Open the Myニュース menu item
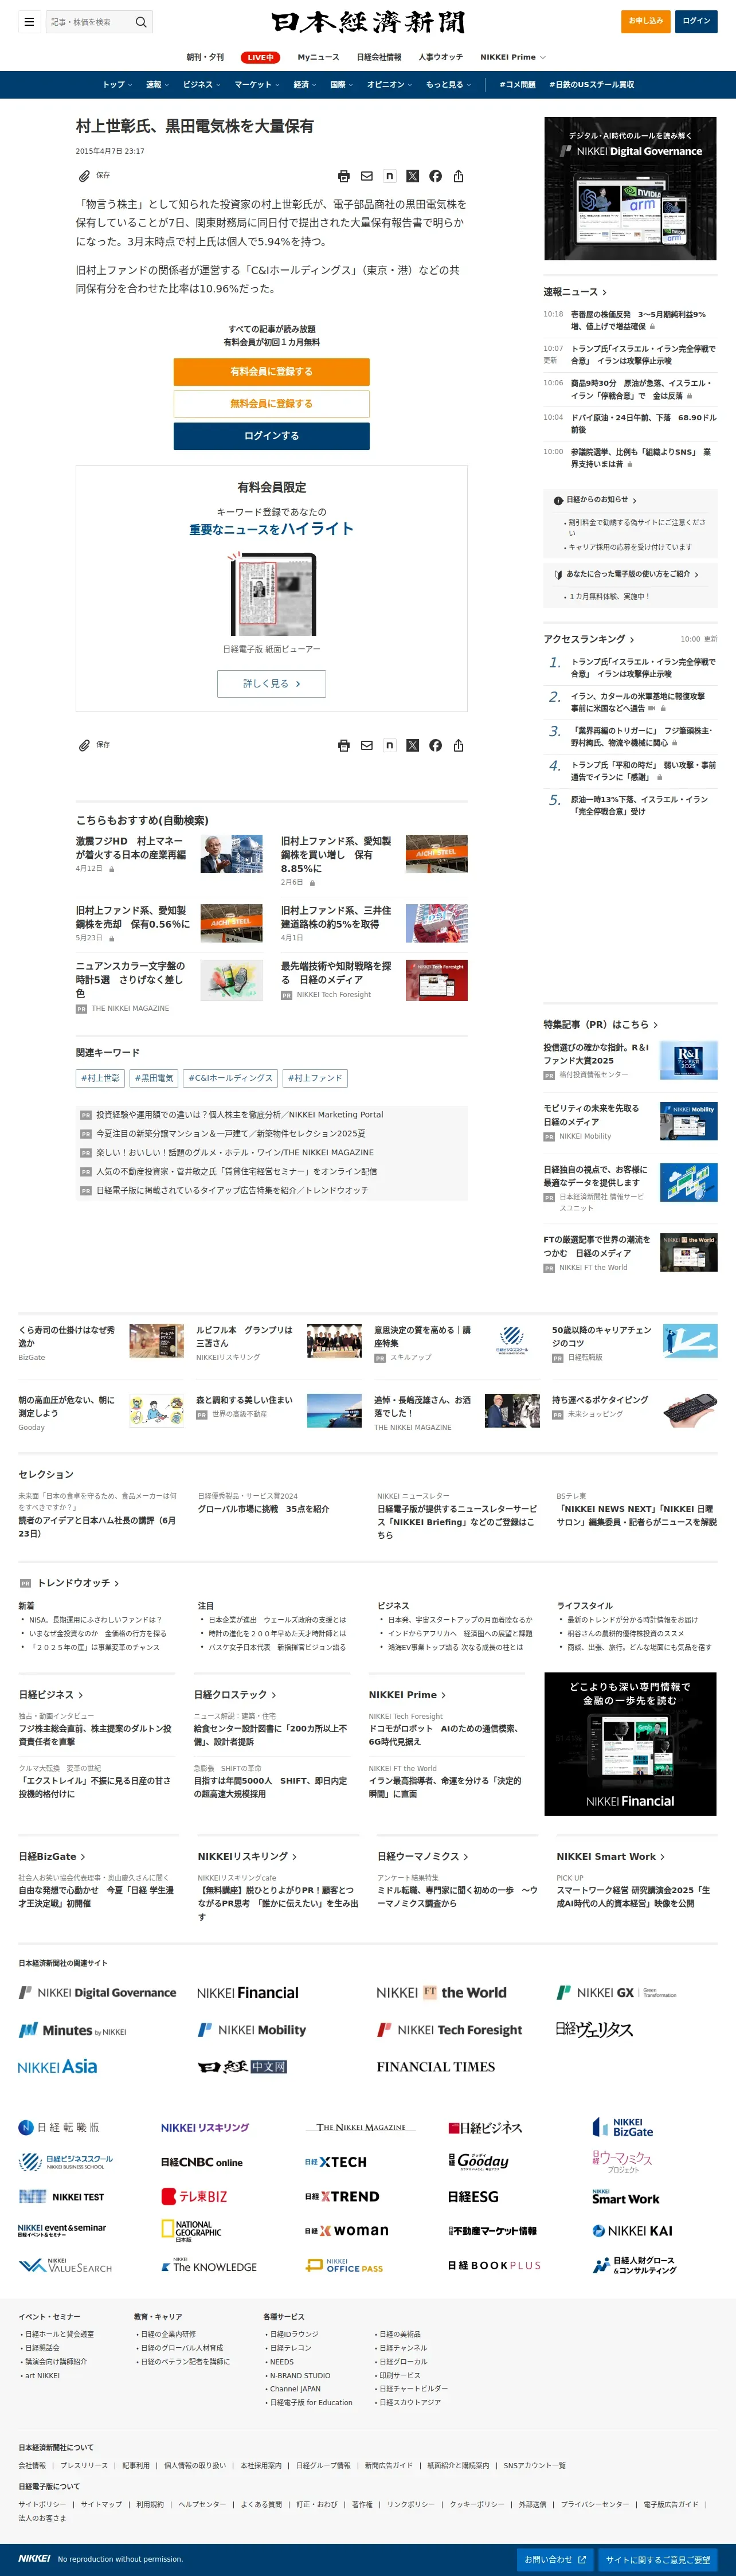 [x=318, y=57]
